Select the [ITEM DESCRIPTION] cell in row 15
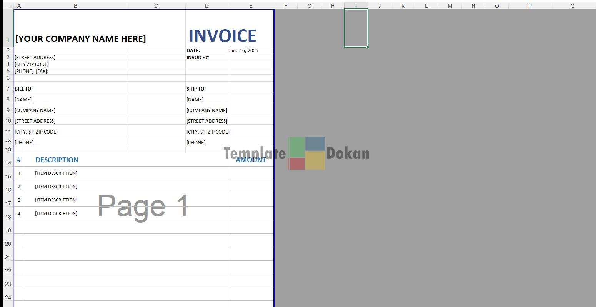Viewport: 596px width, 307px height. pos(56,173)
